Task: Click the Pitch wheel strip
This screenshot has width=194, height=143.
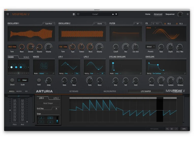Action: coord(15,110)
